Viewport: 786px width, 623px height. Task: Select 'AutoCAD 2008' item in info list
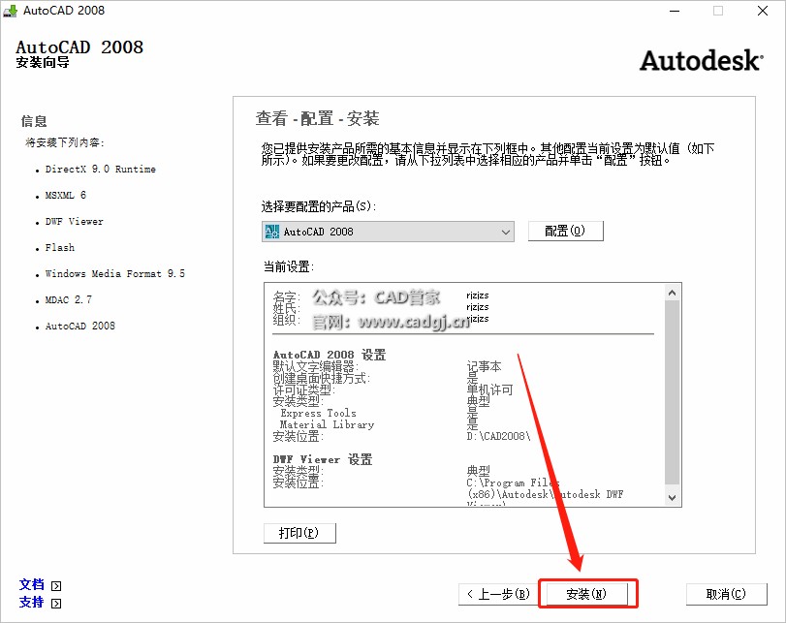click(x=80, y=326)
